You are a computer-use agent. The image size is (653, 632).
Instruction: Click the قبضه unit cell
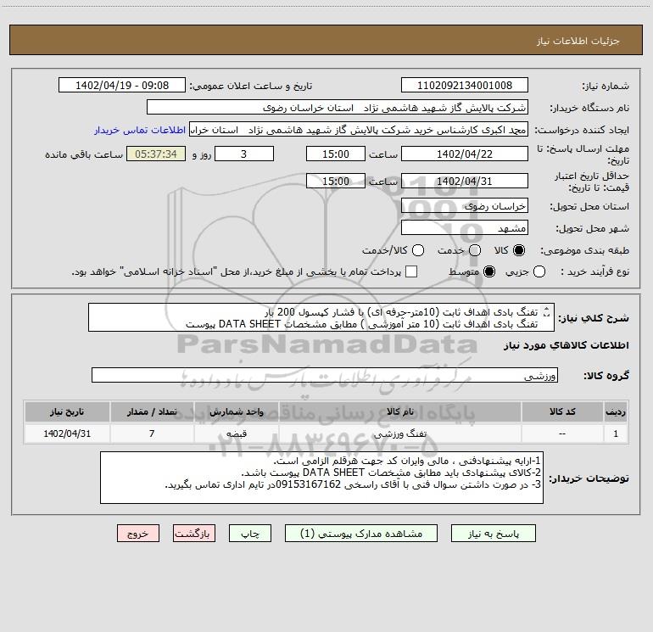[236, 433]
